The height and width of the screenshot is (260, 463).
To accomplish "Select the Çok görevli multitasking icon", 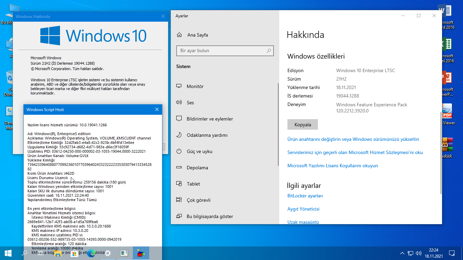I will [x=179, y=200].
